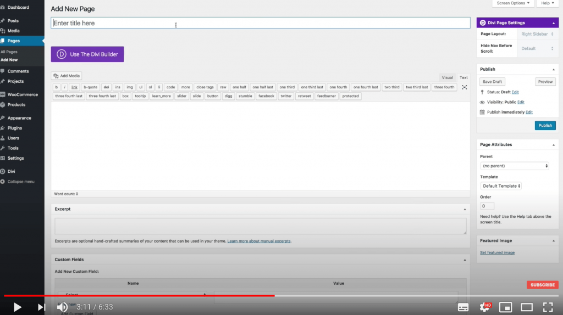Image resolution: width=563 pixels, height=315 pixels.
Task: Switch to Visual editor tab
Action: pos(447,77)
